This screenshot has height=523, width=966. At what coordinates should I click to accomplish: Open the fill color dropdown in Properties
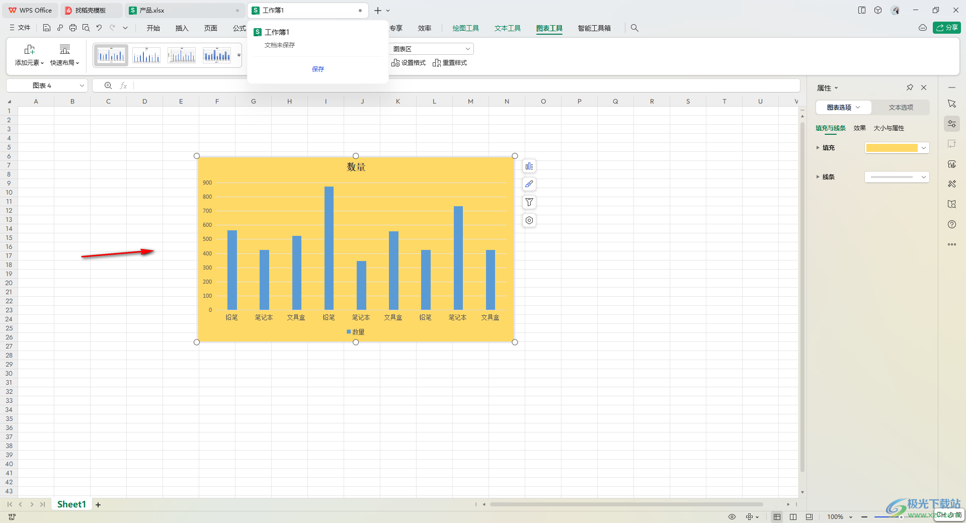924,148
